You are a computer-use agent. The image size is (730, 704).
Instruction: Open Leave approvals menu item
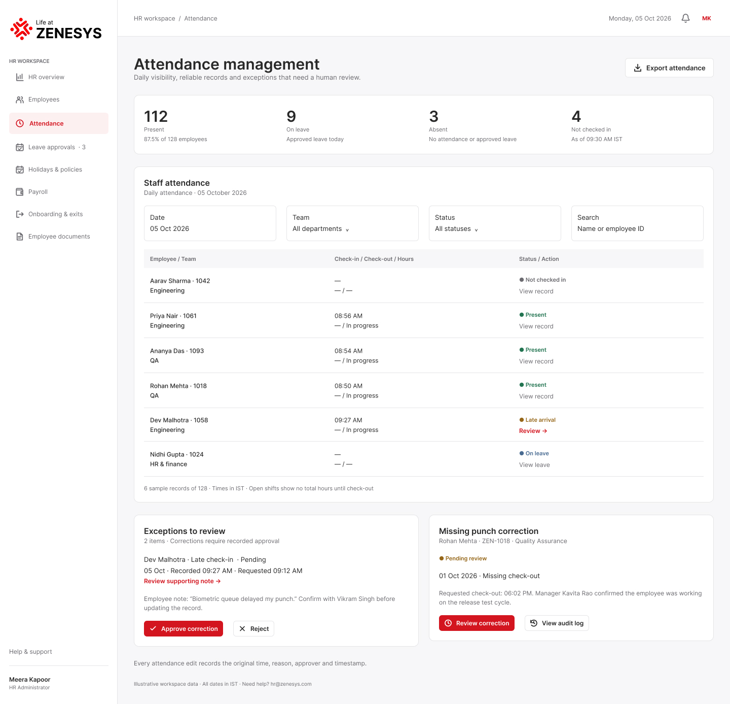pyautogui.click(x=59, y=147)
